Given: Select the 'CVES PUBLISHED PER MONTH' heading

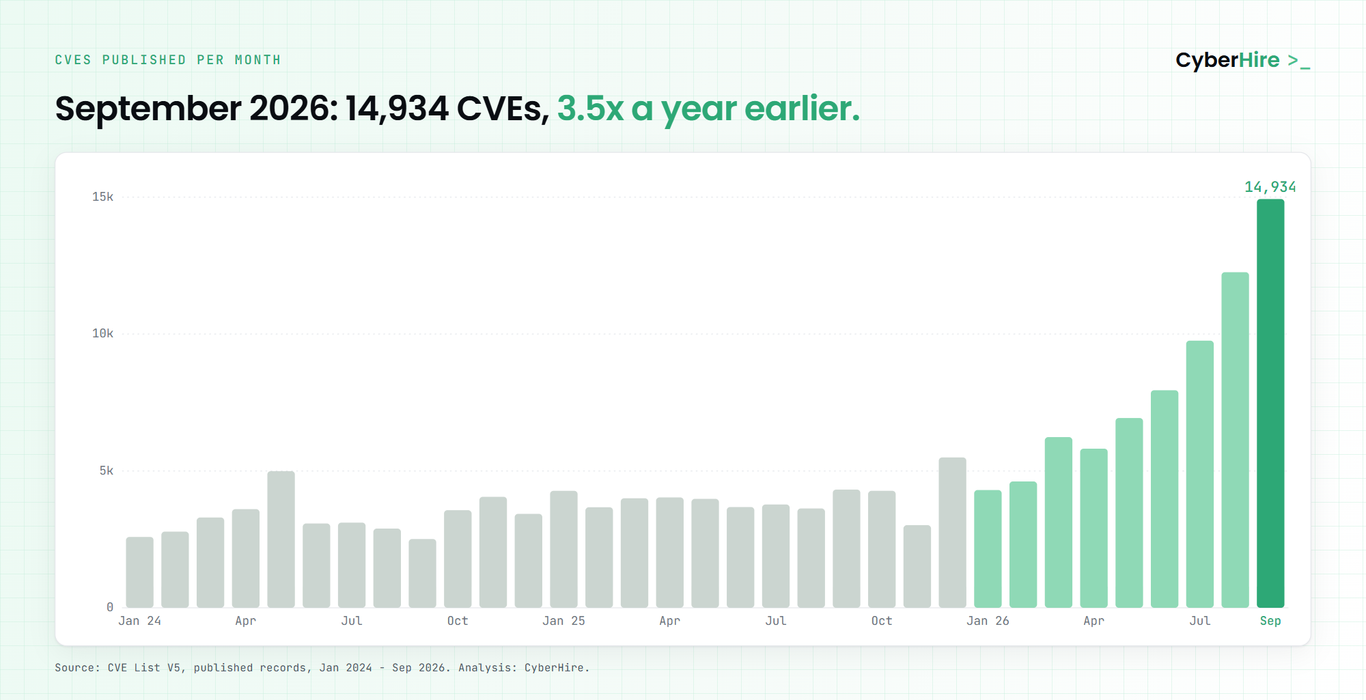Looking at the screenshot, I should 168,60.
